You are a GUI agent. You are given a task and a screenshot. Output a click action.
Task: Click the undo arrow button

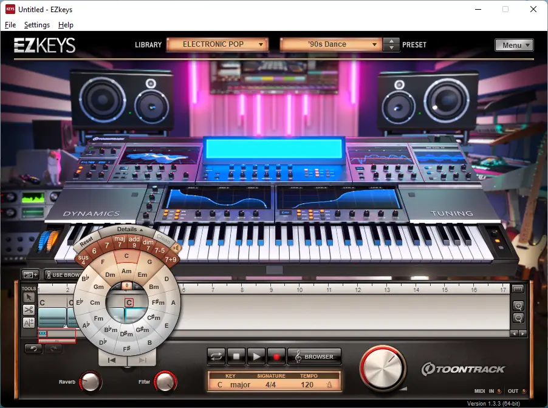pos(33,348)
